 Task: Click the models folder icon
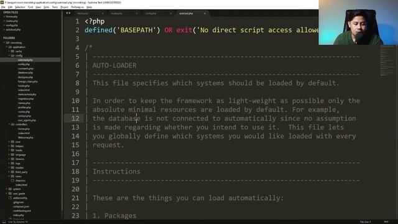pos(12,167)
